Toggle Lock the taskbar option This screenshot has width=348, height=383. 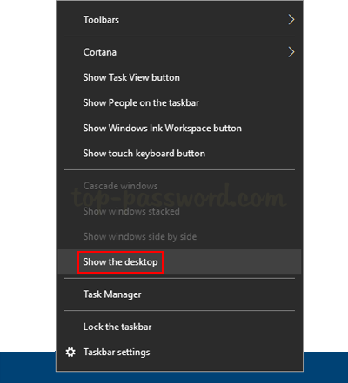pyautogui.click(x=179, y=327)
